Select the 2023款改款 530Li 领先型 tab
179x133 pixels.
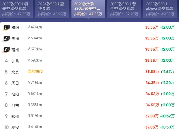coord(88,9)
